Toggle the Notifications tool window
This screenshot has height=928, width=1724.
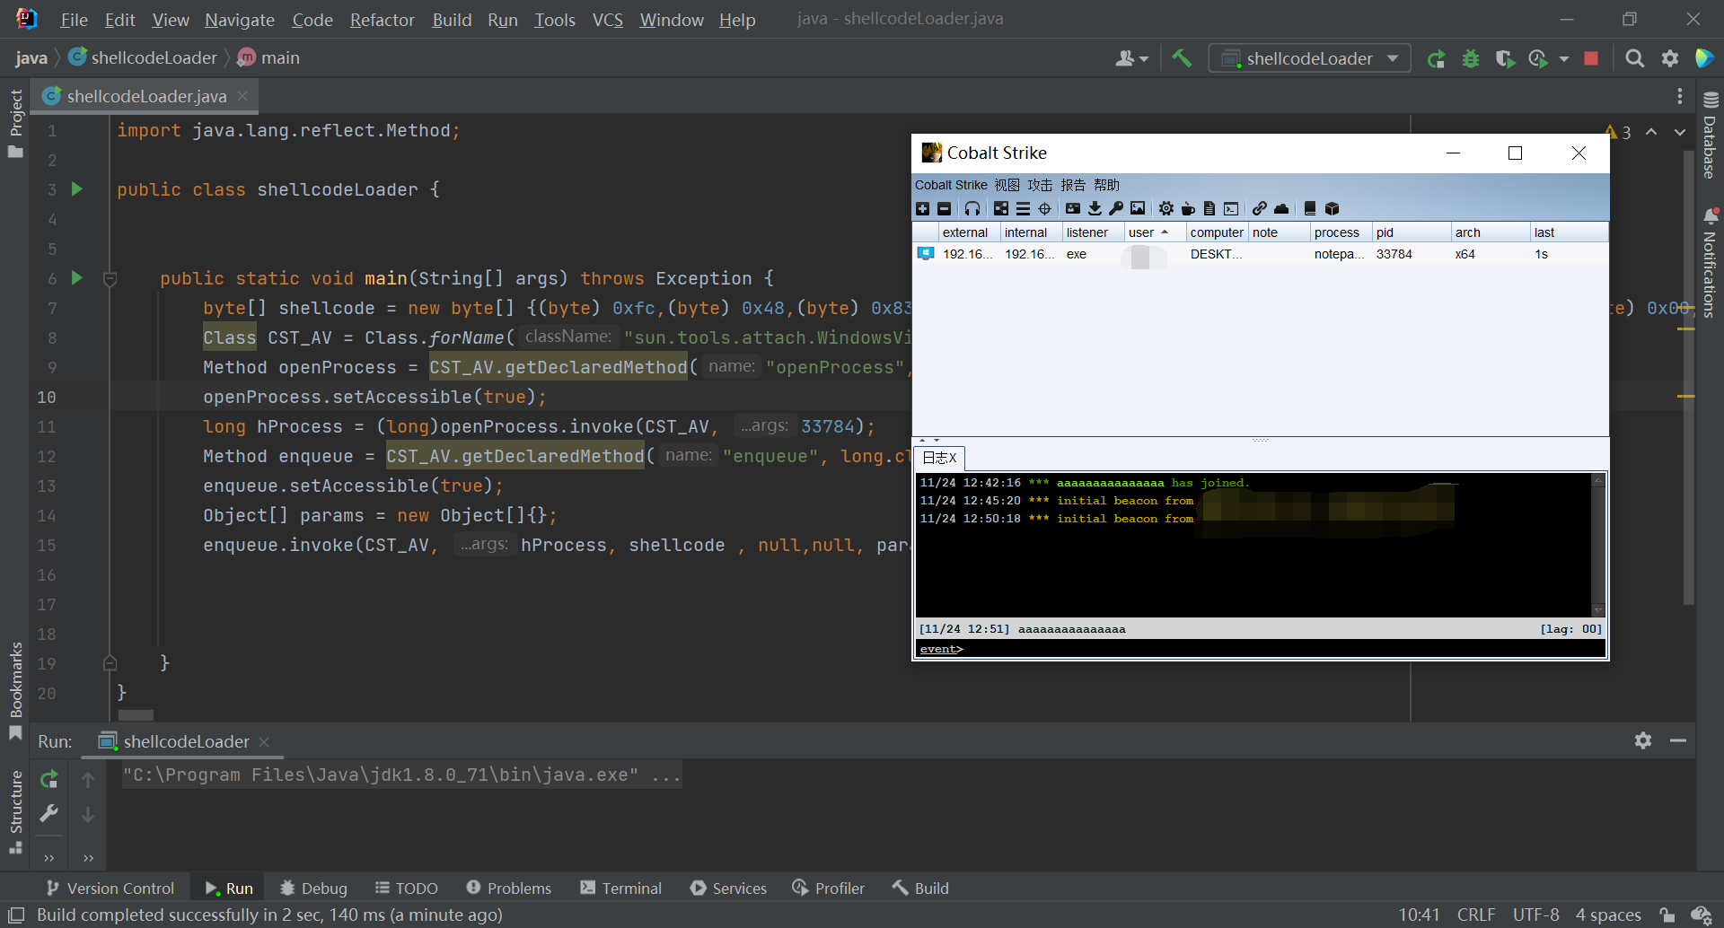(x=1710, y=263)
